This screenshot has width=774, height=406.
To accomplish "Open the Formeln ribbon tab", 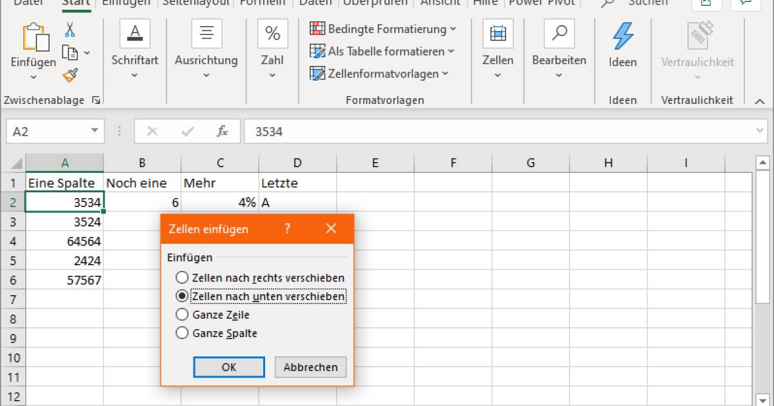I will click(x=263, y=3).
